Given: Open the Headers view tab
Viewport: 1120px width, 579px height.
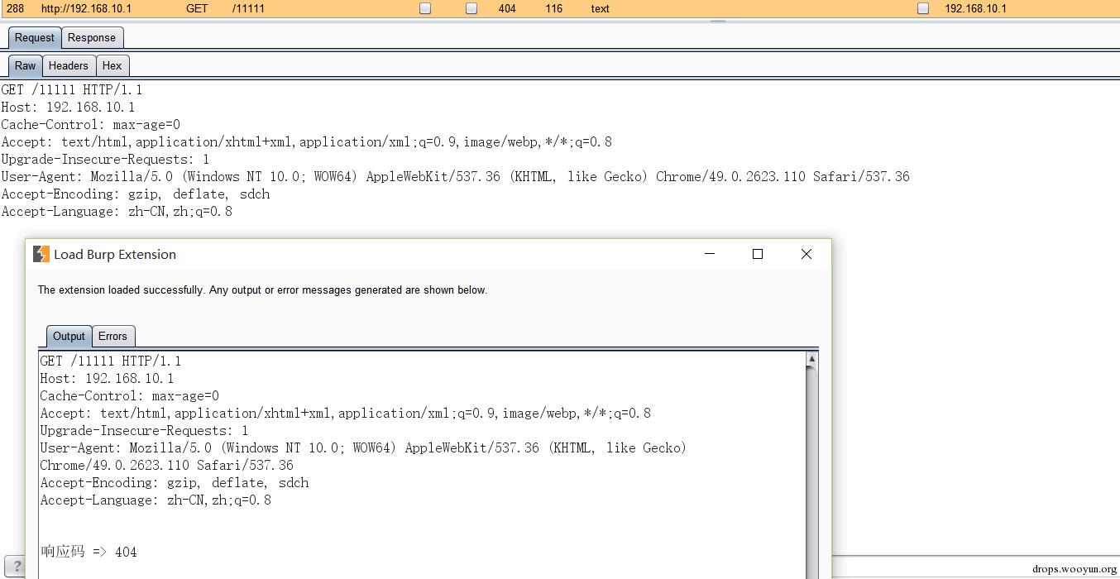Looking at the screenshot, I should point(68,65).
